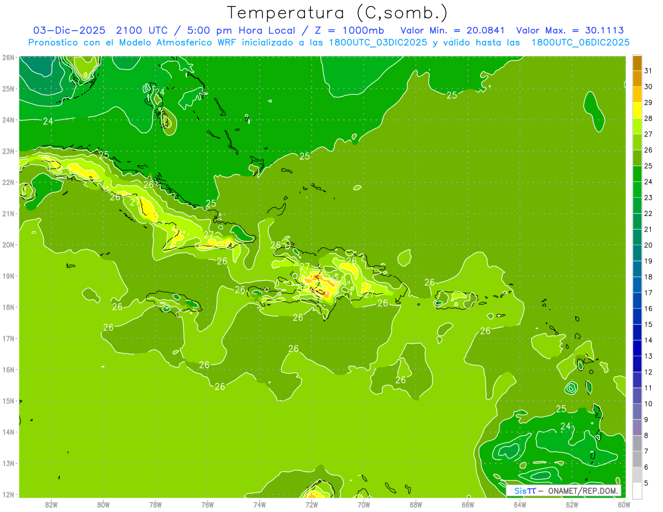Click the "66W" longitude axis label

[x=468, y=504]
